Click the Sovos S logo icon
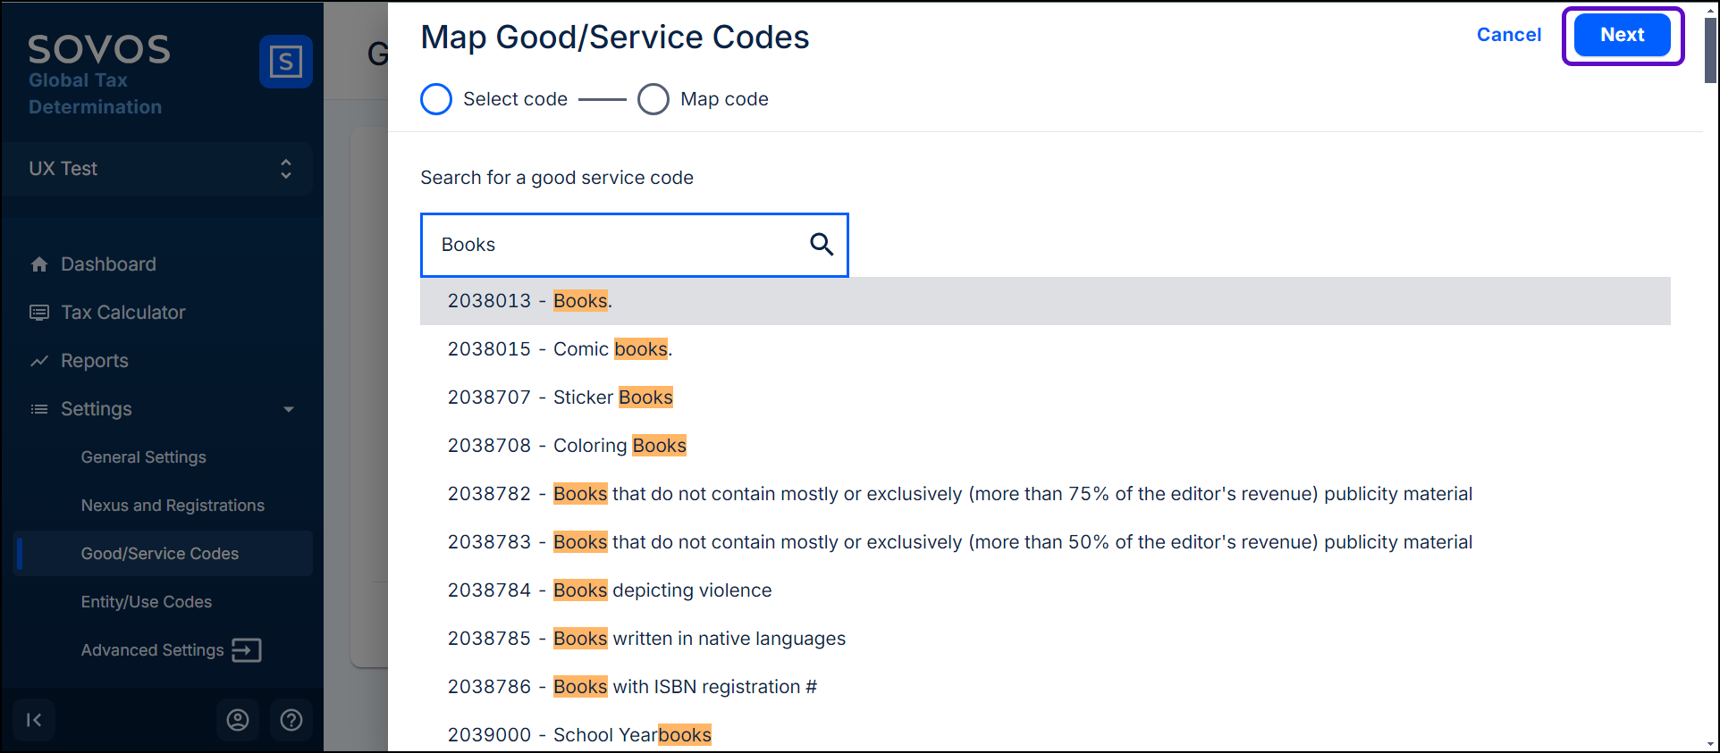The image size is (1720, 753). (x=285, y=62)
